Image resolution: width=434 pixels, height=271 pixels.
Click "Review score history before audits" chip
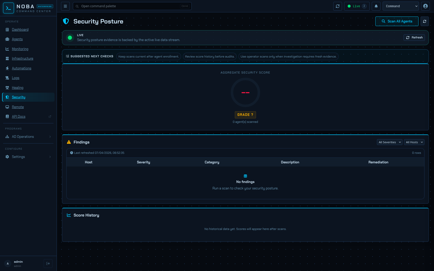coord(210,57)
